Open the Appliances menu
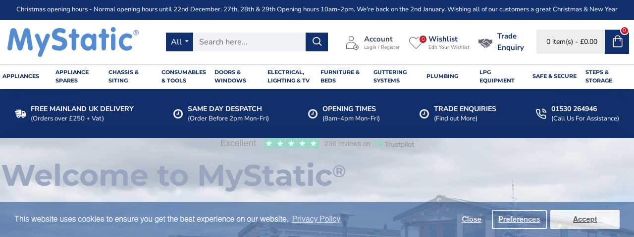Viewport: 634px width, 237px height. 21,76
